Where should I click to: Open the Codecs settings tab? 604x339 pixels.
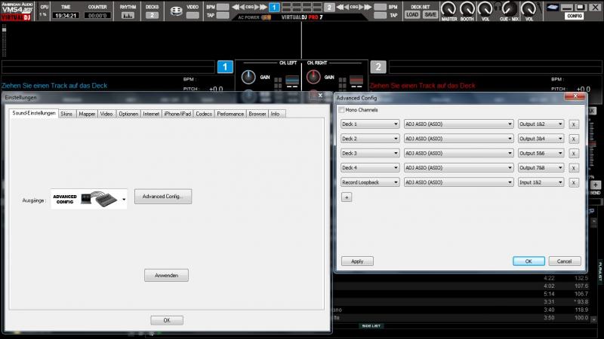(x=204, y=114)
